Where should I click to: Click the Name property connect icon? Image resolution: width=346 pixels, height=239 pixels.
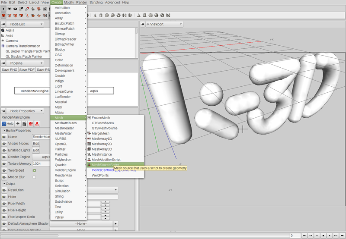pos(4,137)
